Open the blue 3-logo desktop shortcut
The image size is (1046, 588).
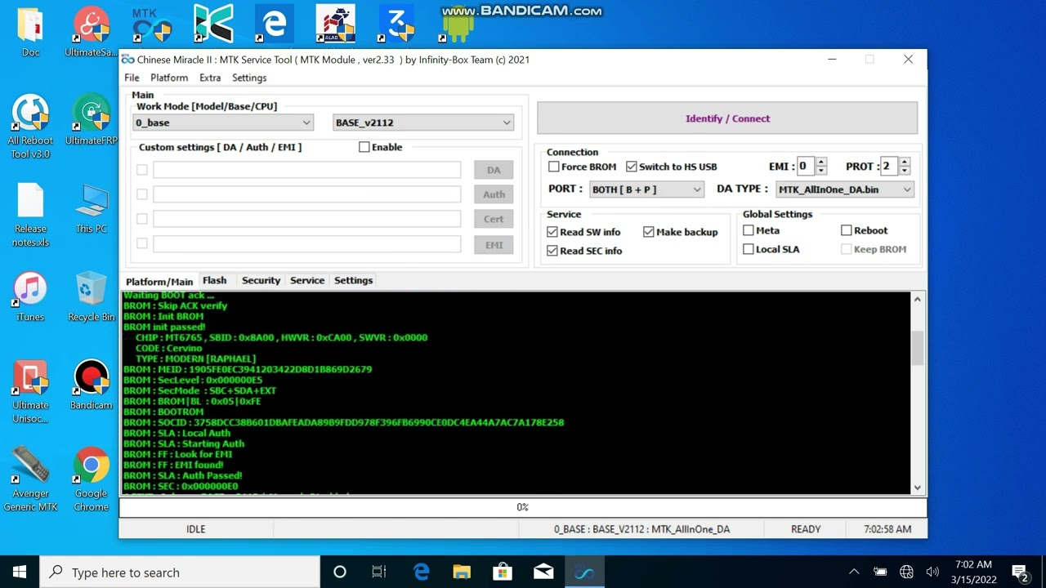coord(396,24)
